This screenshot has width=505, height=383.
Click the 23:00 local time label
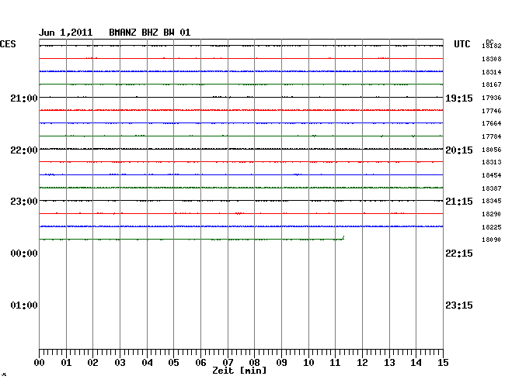coord(24,202)
